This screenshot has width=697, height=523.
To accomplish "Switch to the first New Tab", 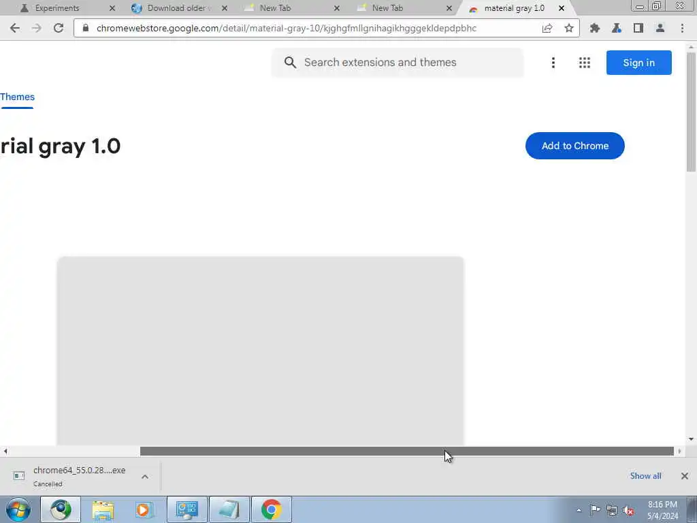I will (276, 8).
